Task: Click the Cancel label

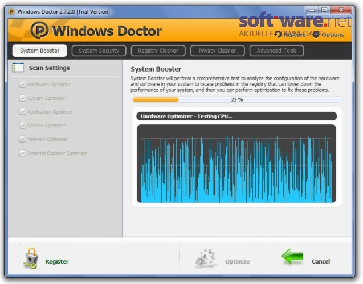Action: [321, 261]
